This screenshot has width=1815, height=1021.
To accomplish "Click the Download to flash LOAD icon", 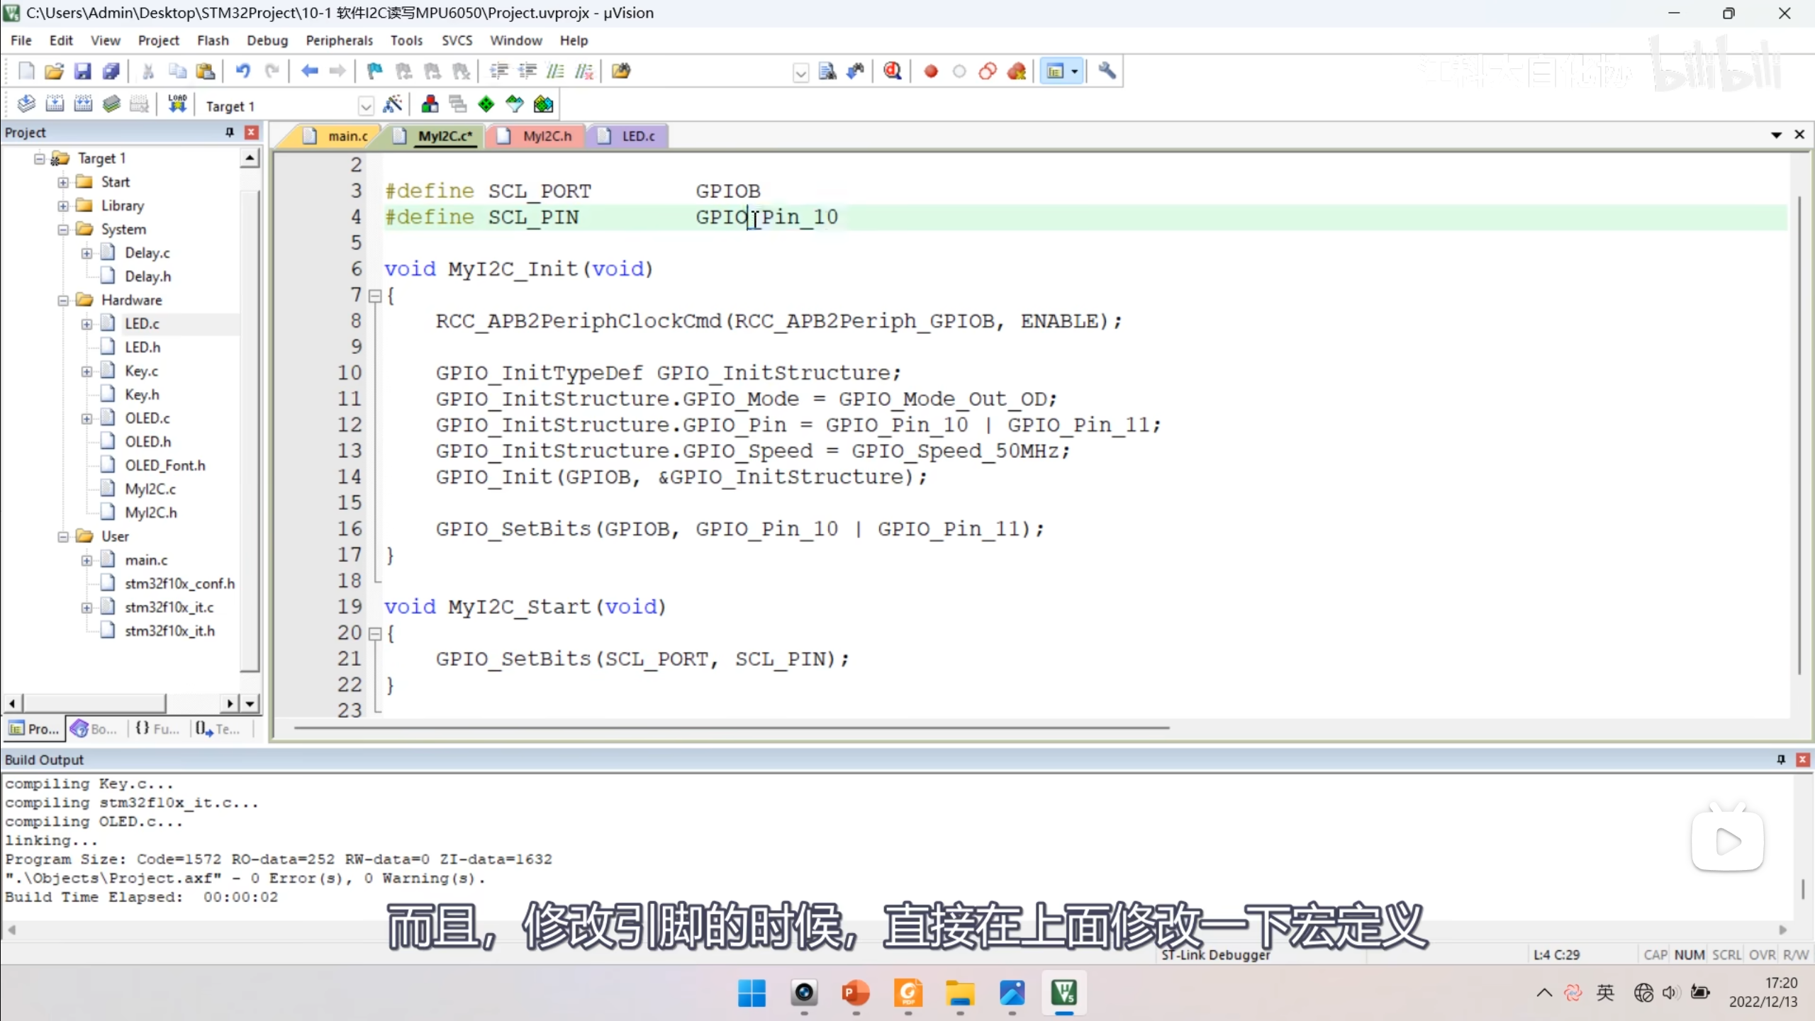I will click(x=177, y=105).
